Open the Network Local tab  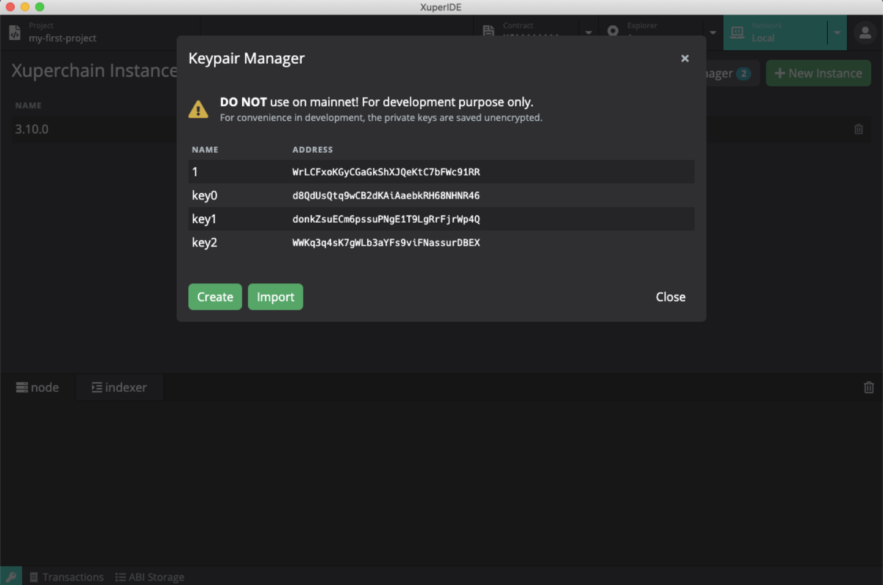point(775,32)
